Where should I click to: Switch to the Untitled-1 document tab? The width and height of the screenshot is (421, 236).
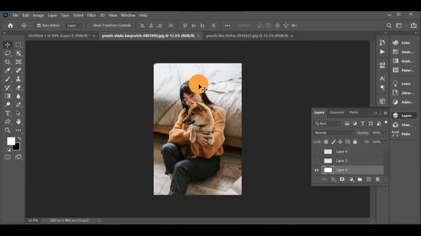[59, 35]
